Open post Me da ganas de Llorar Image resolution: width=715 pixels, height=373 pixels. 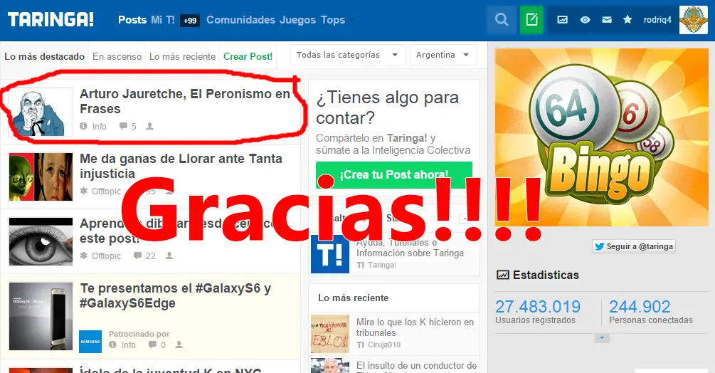pos(181,166)
